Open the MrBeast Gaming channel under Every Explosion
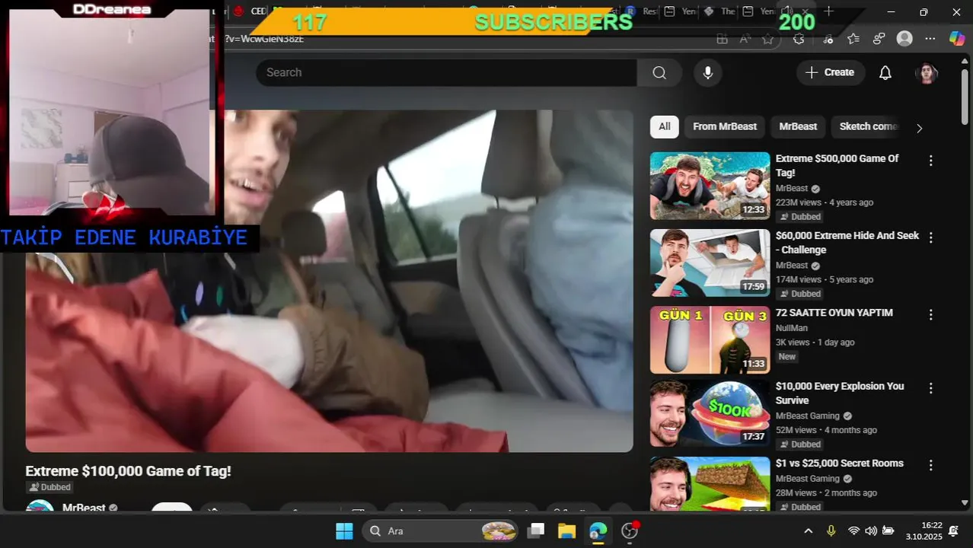The image size is (973, 548). point(808,416)
